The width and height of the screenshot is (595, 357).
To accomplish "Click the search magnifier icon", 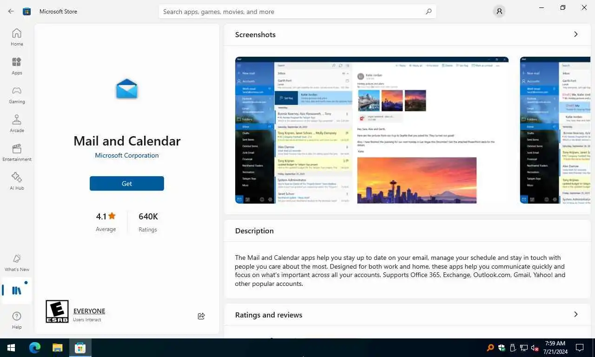I will [x=429, y=12].
